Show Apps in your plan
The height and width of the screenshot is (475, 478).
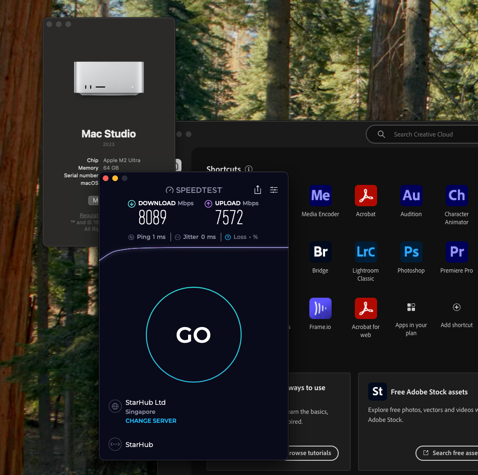tap(411, 307)
